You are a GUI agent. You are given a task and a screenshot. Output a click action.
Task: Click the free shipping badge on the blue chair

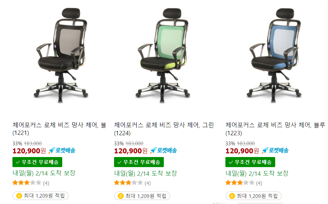coord(250,162)
